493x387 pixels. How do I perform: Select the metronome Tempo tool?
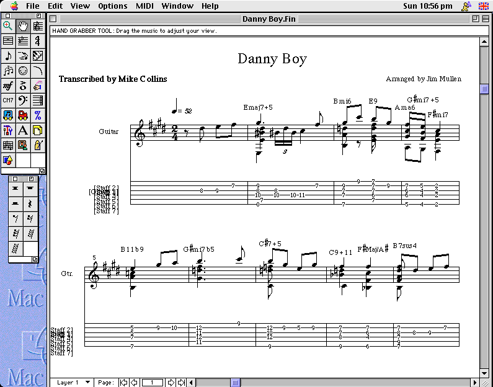tap(38, 145)
